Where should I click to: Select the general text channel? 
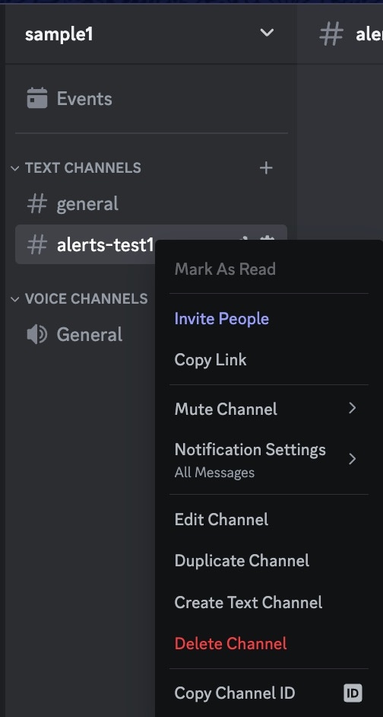(x=151, y=203)
